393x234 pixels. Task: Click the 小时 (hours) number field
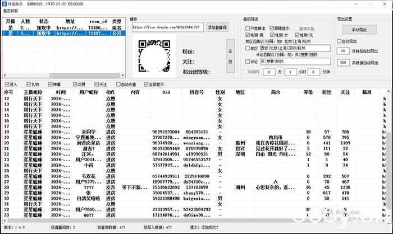pos(290,72)
